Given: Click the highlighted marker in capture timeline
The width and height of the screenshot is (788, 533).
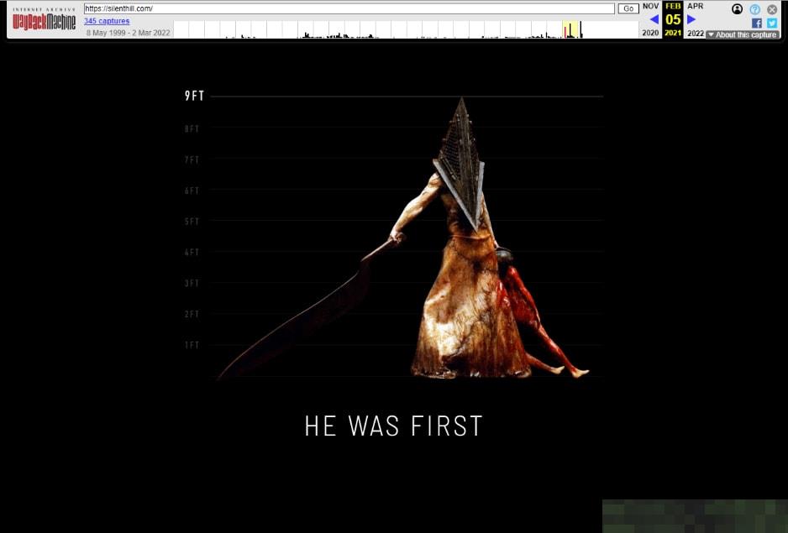Looking at the screenshot, I should point(570,29).
